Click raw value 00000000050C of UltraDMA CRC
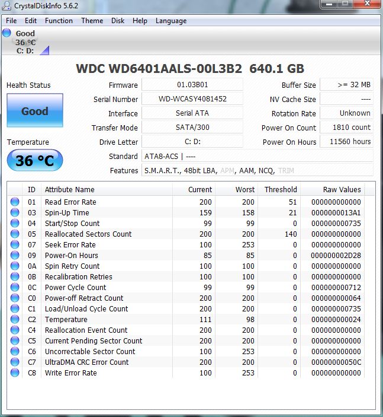The image size is (383, 417). point(336,362)
